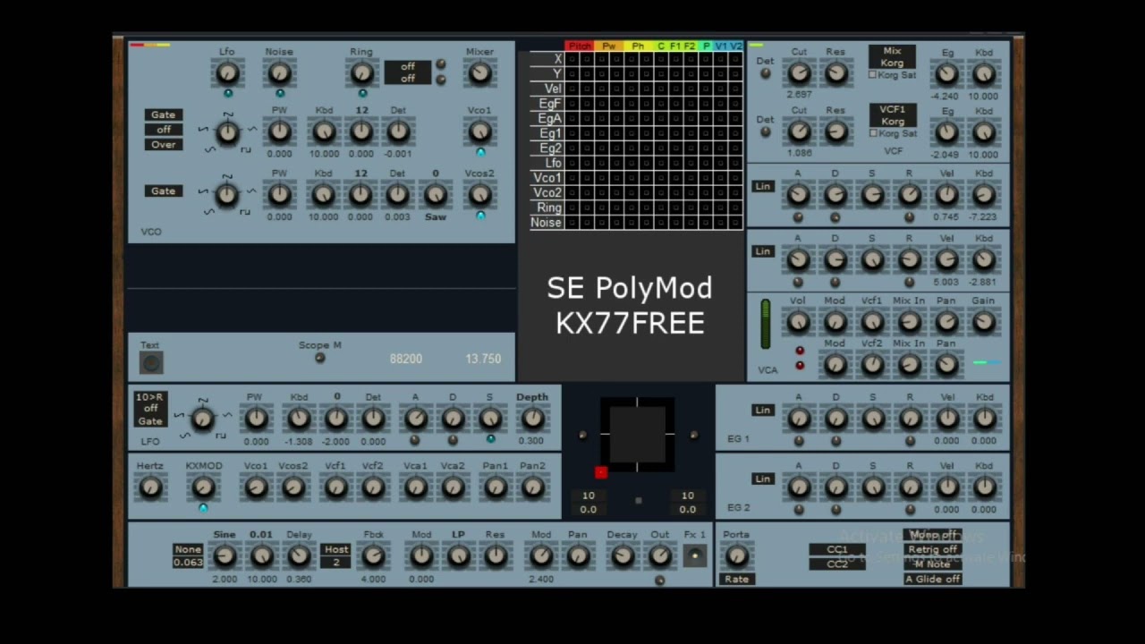Click Gate button in row with Saw knob

click(x=164, y=191)
